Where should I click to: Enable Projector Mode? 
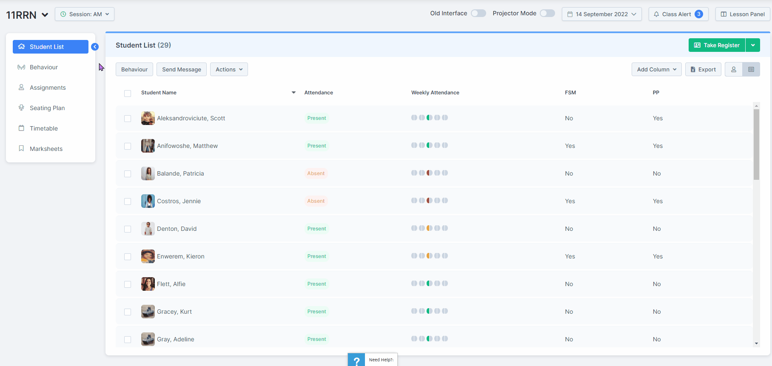(547, 13)
